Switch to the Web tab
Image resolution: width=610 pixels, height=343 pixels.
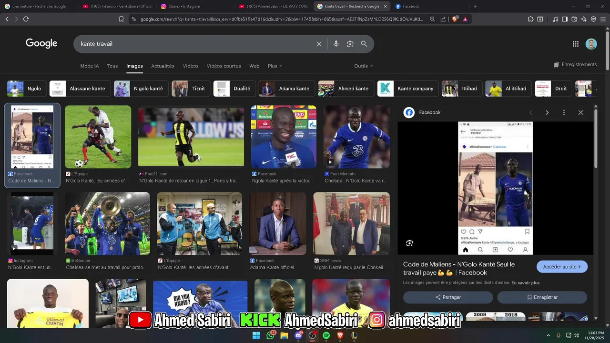click(x=254, y=66)
